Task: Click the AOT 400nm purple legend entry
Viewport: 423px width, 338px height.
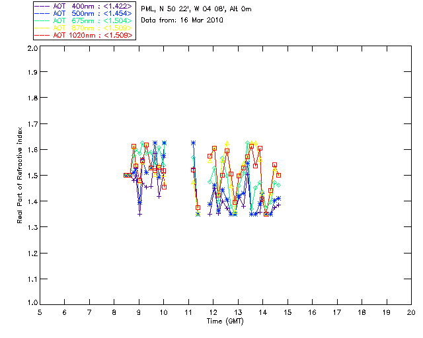Action: [84, 6]
